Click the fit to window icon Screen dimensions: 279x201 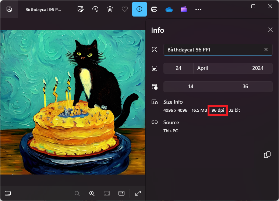(x=107, y=193)
